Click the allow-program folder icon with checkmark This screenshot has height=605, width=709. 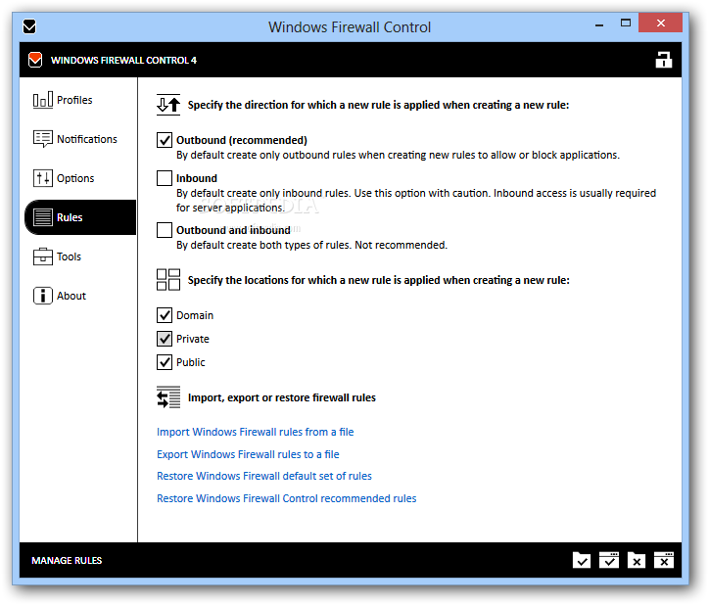click(x=582, y=560)
